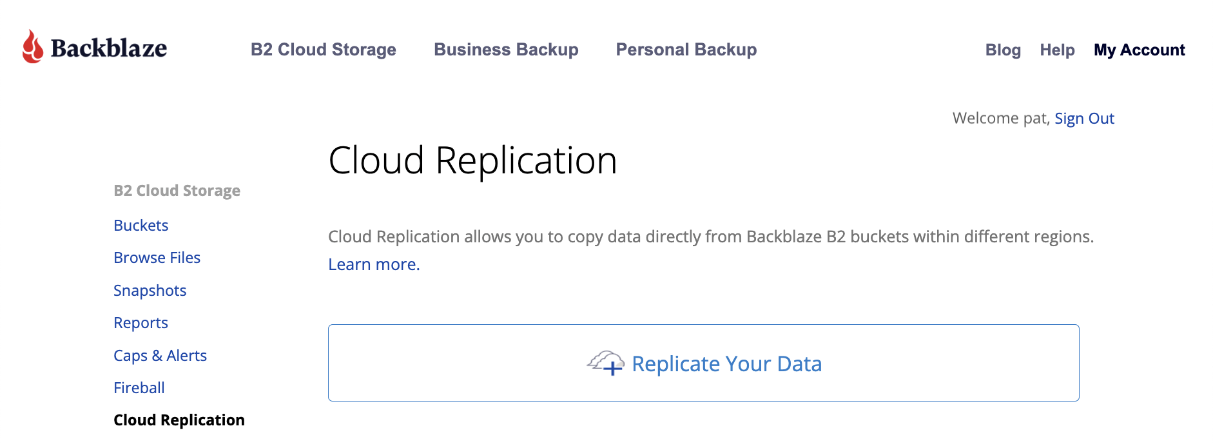Click the cloud-plus icon beside Replicate Your Data
Screen dimensions: 1213x446
(x=605, y=363)
